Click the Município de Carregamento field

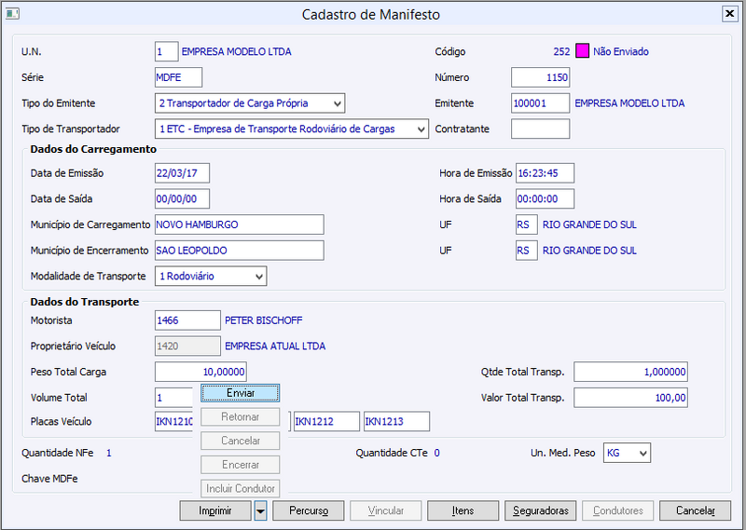[239, 224]
